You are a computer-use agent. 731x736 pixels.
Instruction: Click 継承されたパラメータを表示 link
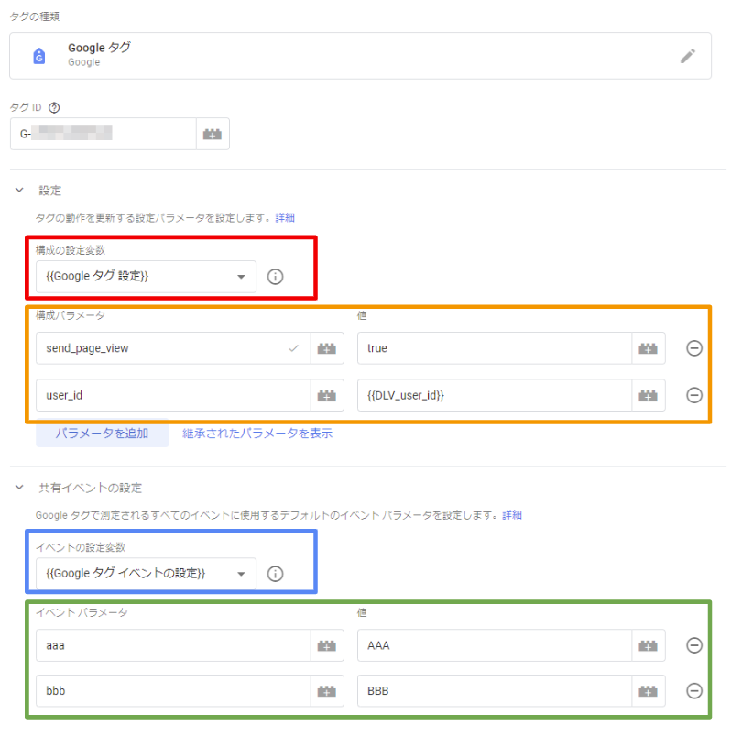(257, 434)
